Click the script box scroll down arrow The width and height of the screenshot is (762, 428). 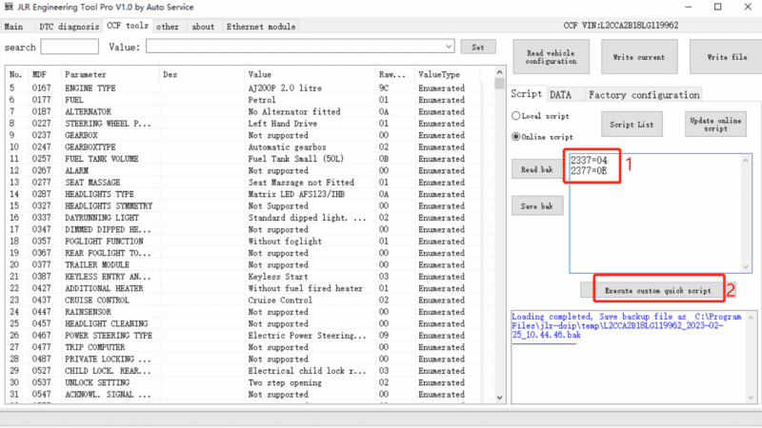746,267
